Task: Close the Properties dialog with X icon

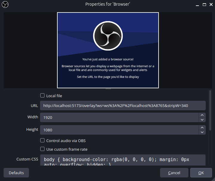Action: (211, 4)
